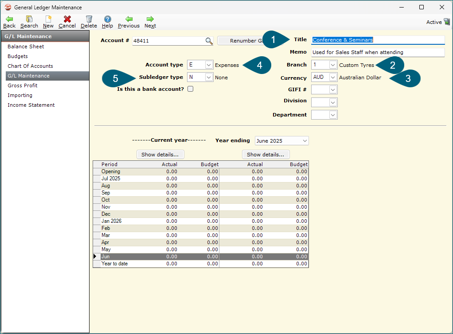Maximize the General Ledger Maintenance window
Image resolution: width=453 pixels, height=334 pixels.
tap(422, 7)
